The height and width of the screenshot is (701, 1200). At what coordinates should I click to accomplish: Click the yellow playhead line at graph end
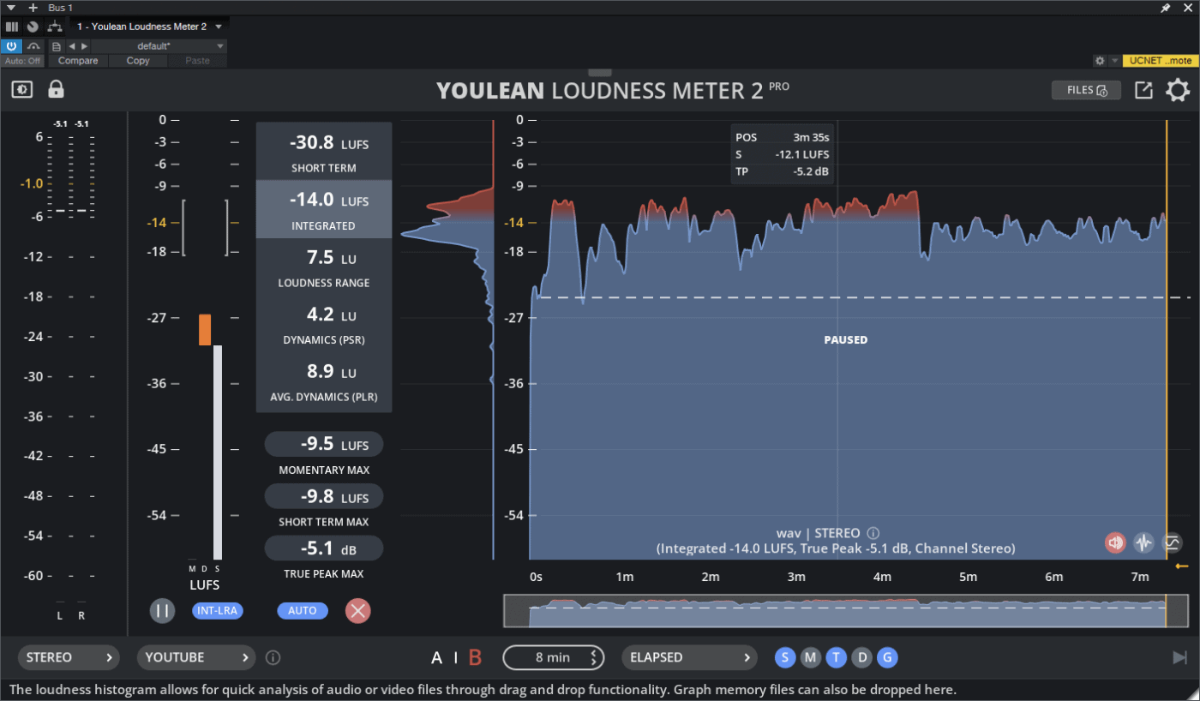[x=1167, y=339]
